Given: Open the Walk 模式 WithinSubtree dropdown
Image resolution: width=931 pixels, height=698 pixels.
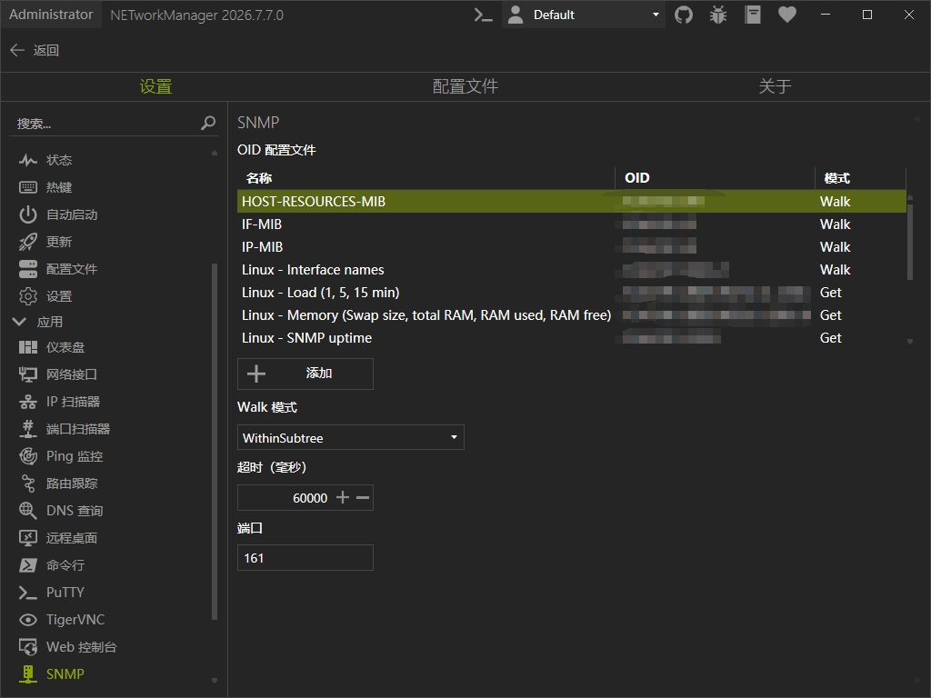Looking at the screenshot, I should [x=350, y=437].
